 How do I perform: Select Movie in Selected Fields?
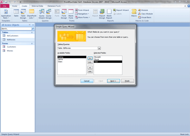tap(108, 59)
